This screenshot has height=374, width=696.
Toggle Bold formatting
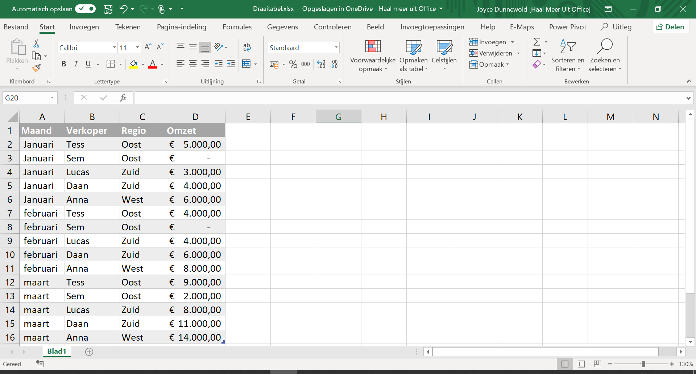[x=64, y=64]
